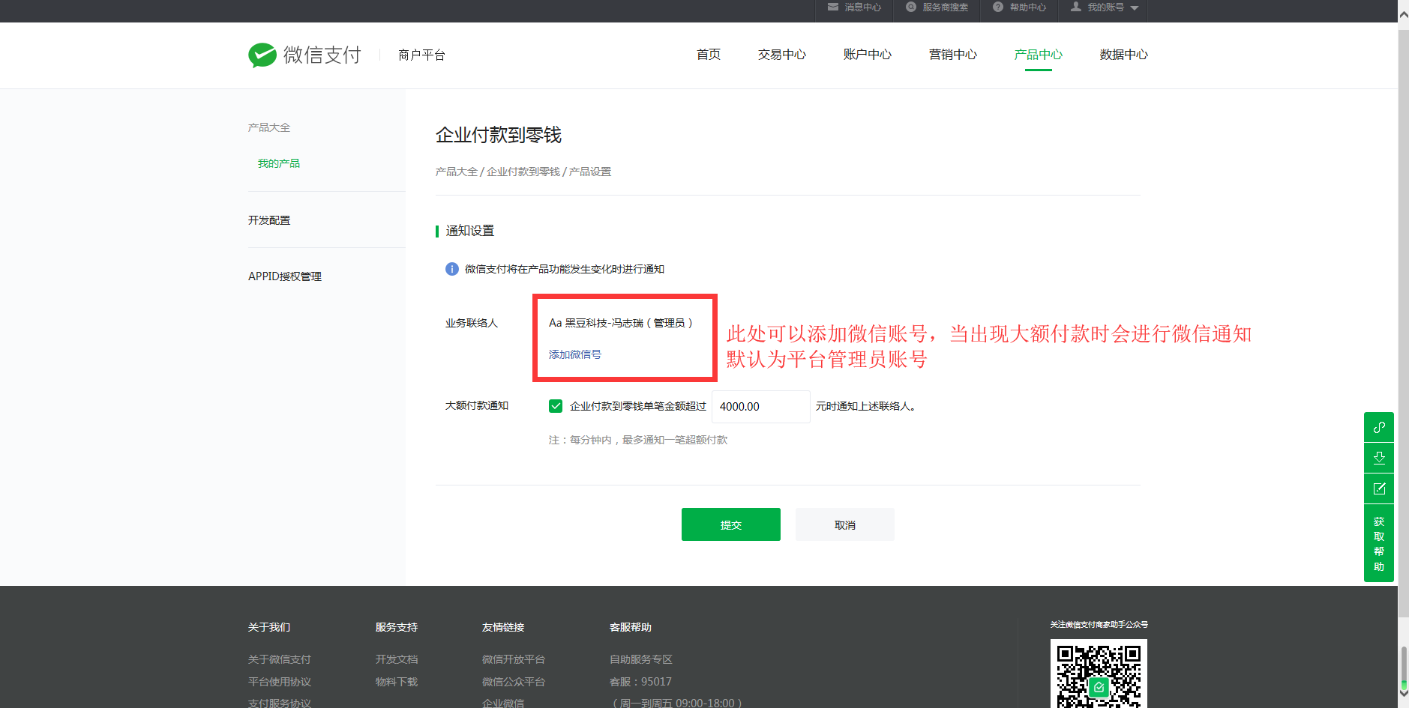Click the page scrollbar up arrow
The height and width of the screenshot is (708, 1409).
click(x=1403, y=15)
